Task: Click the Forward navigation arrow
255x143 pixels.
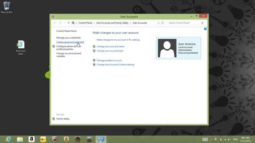Action: [x=60, y=23]
